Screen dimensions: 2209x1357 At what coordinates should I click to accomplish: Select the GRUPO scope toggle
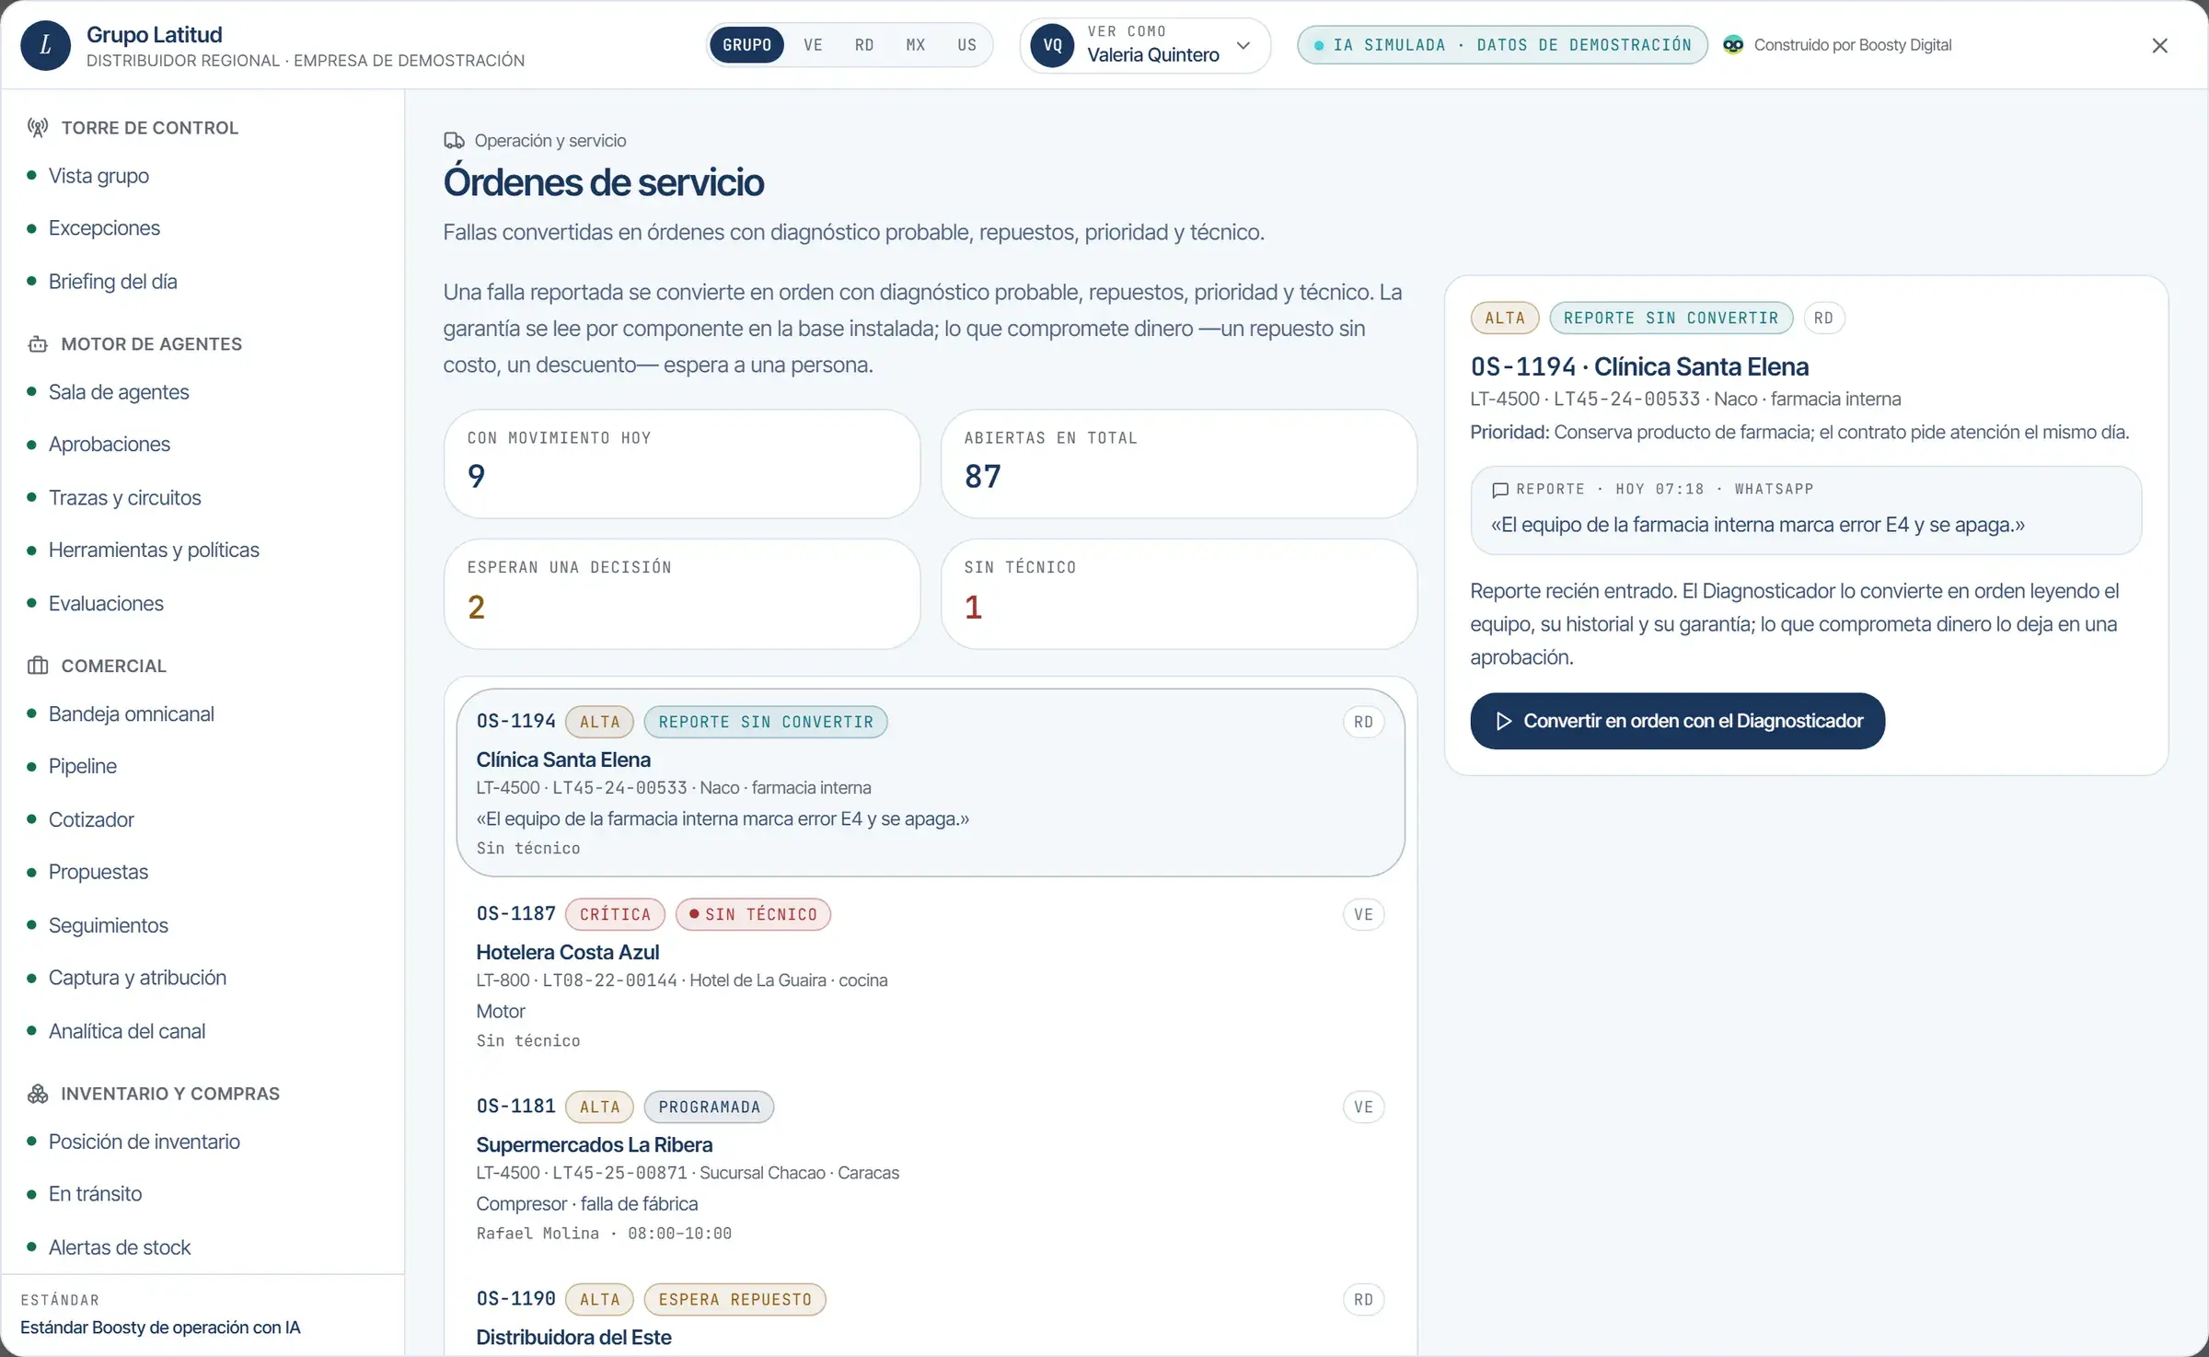pos(746,45)
